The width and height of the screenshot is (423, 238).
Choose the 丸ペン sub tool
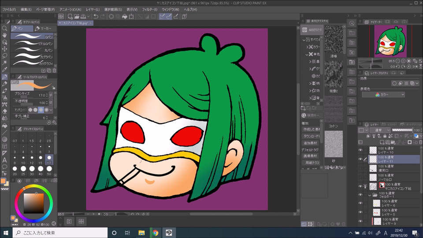[32, 50]
